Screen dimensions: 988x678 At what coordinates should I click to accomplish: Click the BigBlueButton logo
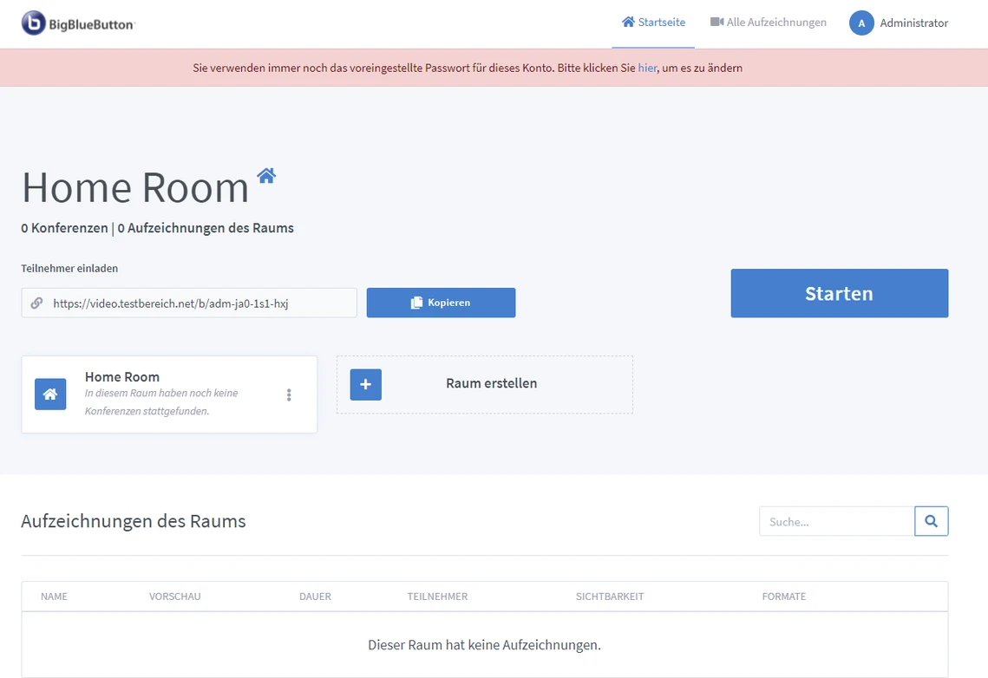[x=78, y=23]
